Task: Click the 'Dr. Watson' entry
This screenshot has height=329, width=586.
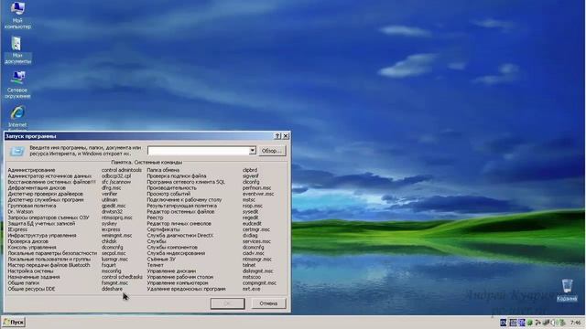Action: click(x=20, y=211)
